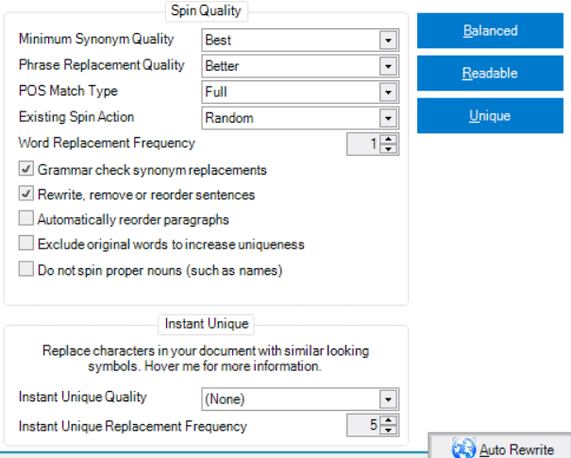Uncheck Grammar check synonym replacements
The height and width of the screenshot is (458, 571).
26,169
